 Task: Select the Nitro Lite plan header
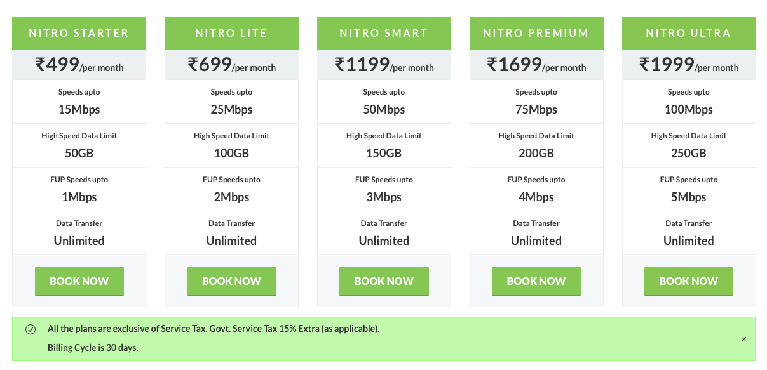(x=232, y=33)
